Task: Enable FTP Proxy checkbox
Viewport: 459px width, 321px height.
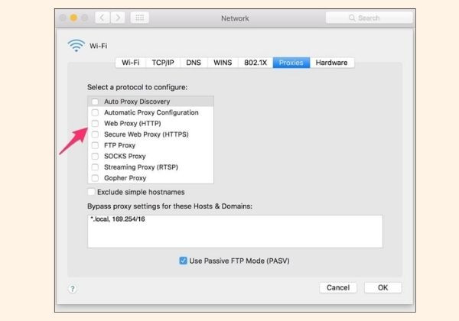Action: pyautogui.click(x=95, y=145)
